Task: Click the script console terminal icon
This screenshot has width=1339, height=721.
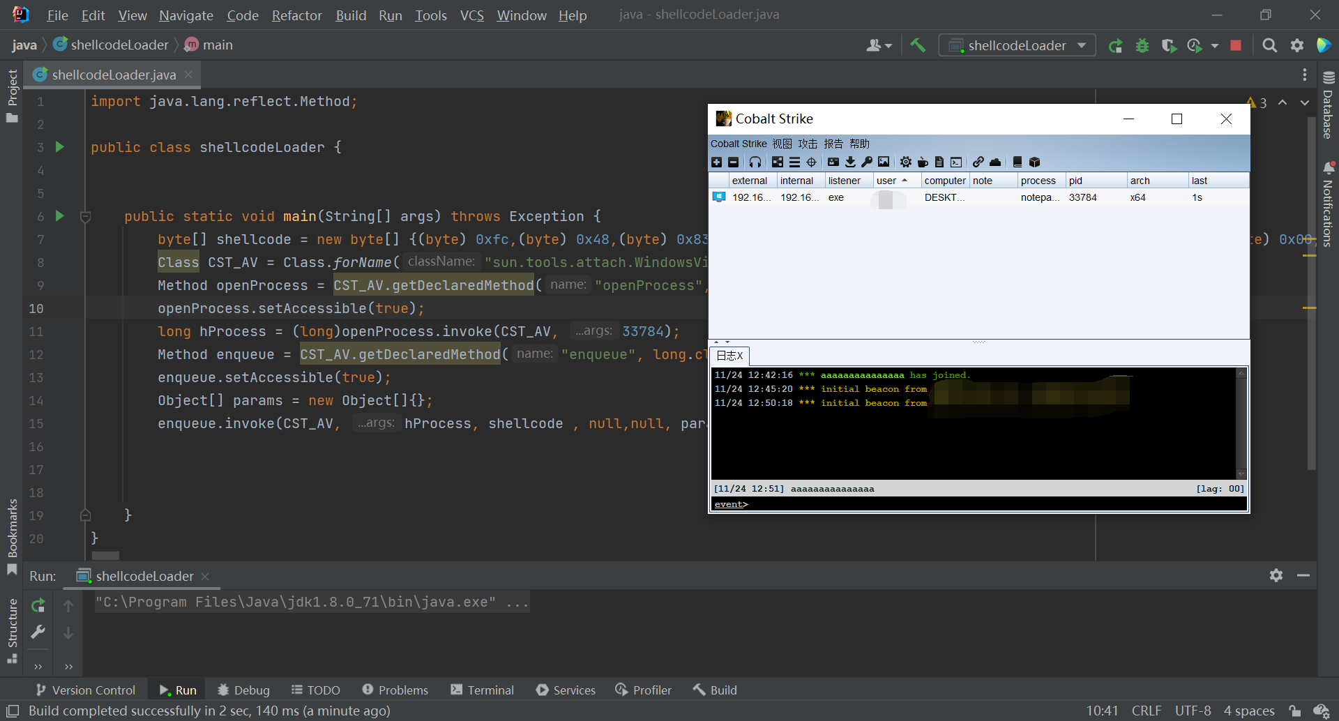Action: point(956,162)
